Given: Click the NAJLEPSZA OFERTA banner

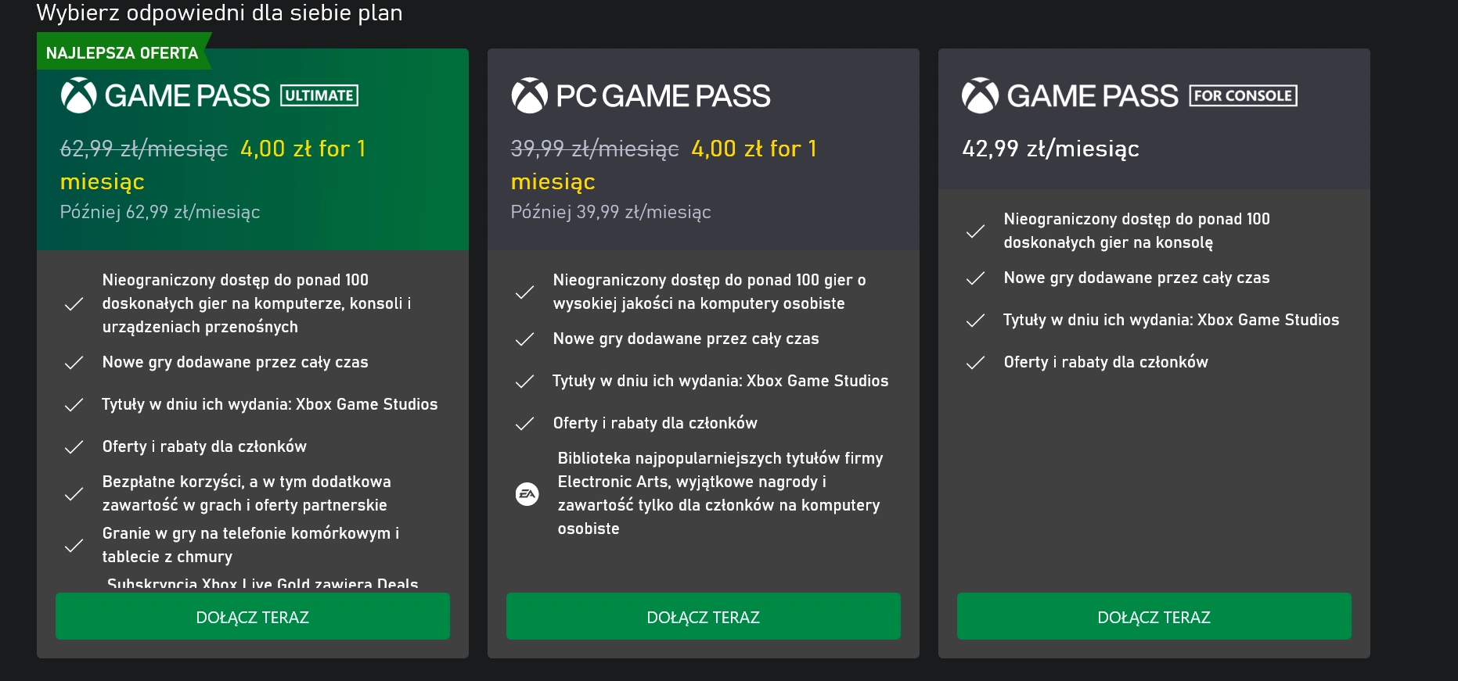Looking at the screenshot, I should 123,52.
